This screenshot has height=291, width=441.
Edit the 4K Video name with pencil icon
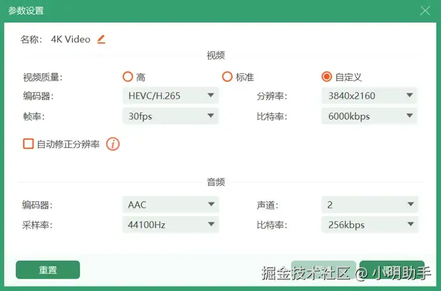pyautogui.click(x=101, y=40)
